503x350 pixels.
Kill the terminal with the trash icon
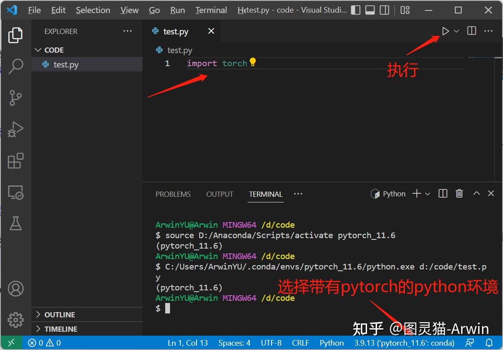pyautogui.click(x=459, y=193)
